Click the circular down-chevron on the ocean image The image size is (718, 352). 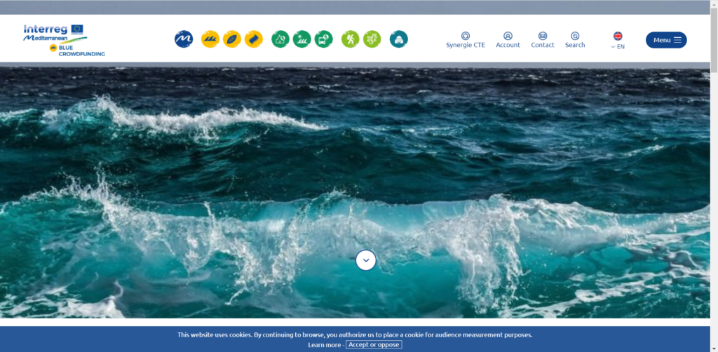[366, 260]
